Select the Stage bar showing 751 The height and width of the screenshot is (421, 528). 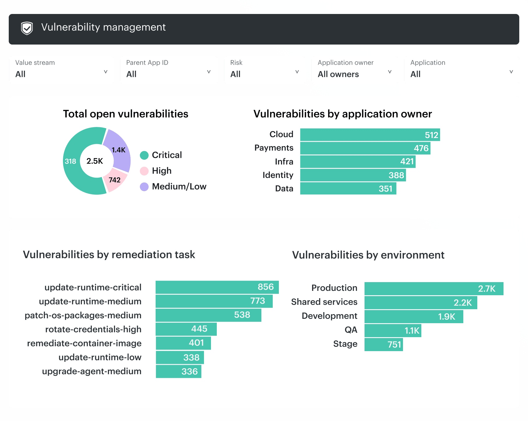coord(384,344)
